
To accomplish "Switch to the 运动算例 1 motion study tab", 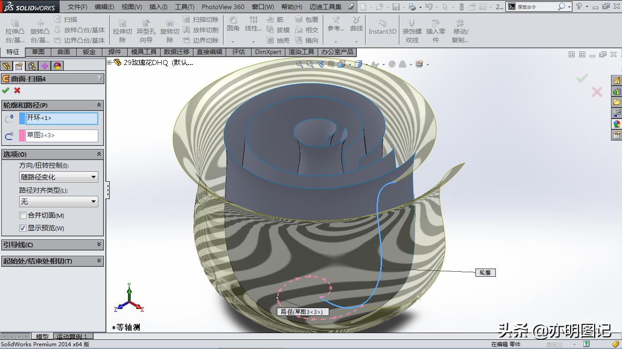I will point(71,336).
